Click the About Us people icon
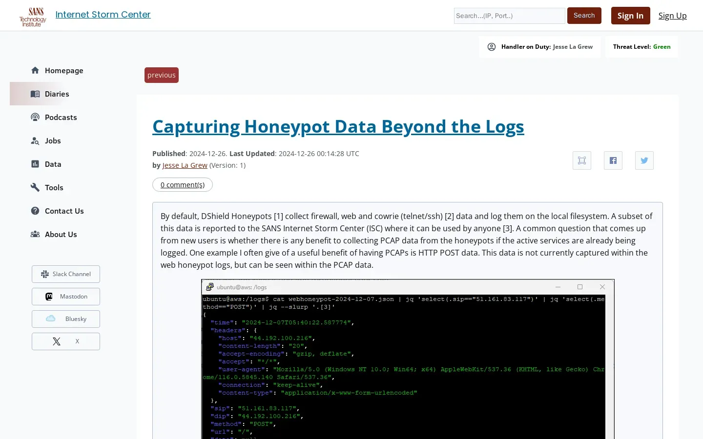Screen dimensions: 703x439 (x=35, y=234)
